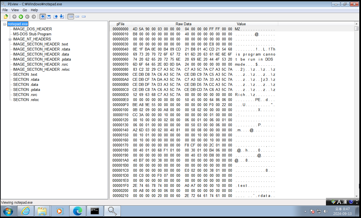Collapse the notepad.exe root node
The image size is (361, 218).
click(4, 24)
